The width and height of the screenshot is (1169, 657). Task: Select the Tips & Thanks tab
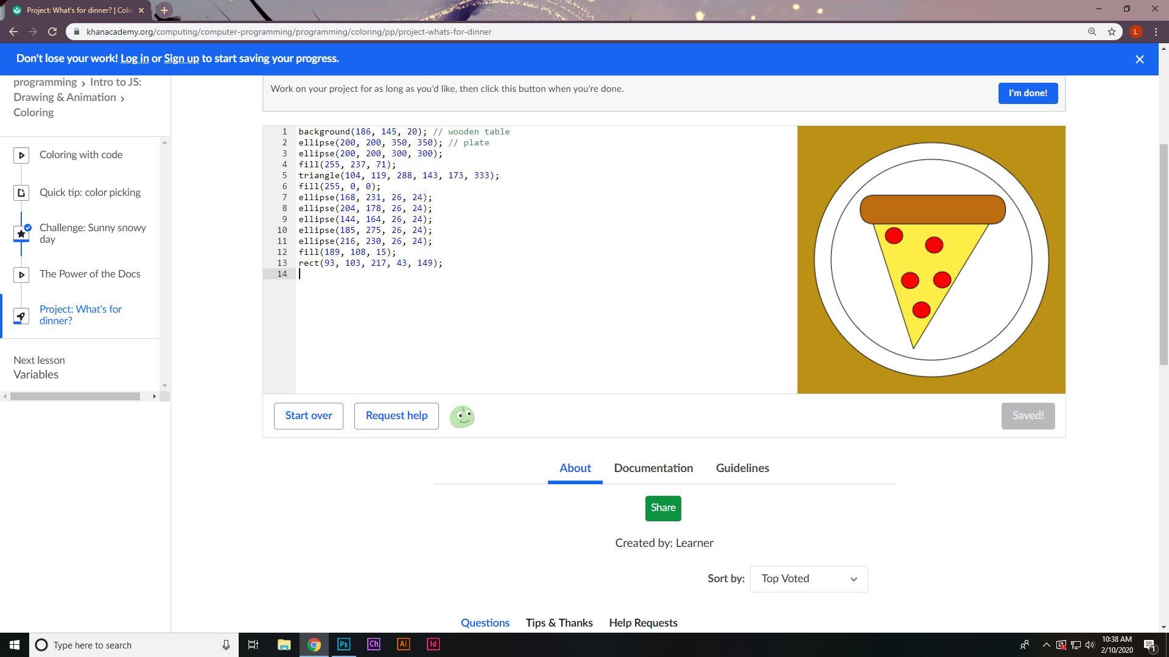558,622
